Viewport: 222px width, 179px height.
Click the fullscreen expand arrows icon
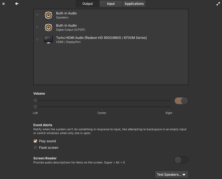pyautogui.click(x=218, y=4)
